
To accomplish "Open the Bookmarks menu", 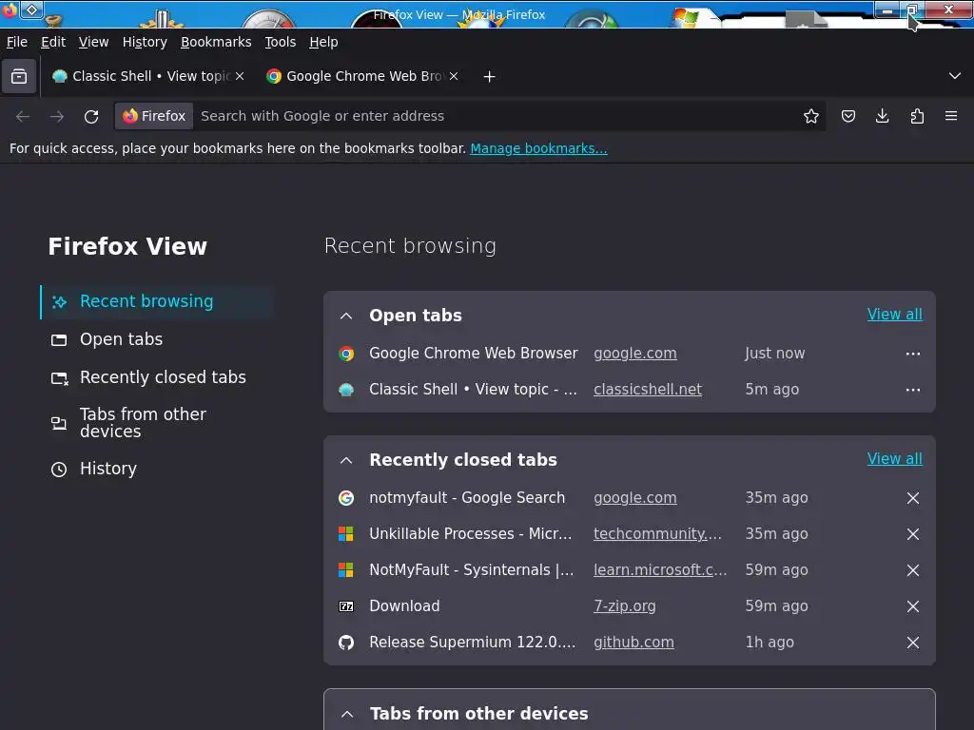I will click(216, 42).
